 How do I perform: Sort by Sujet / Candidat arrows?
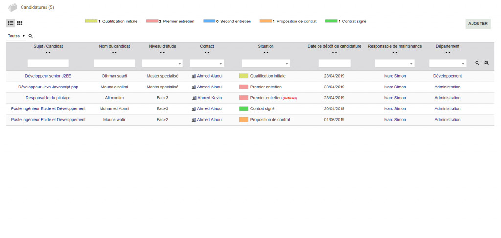point(48,52)
